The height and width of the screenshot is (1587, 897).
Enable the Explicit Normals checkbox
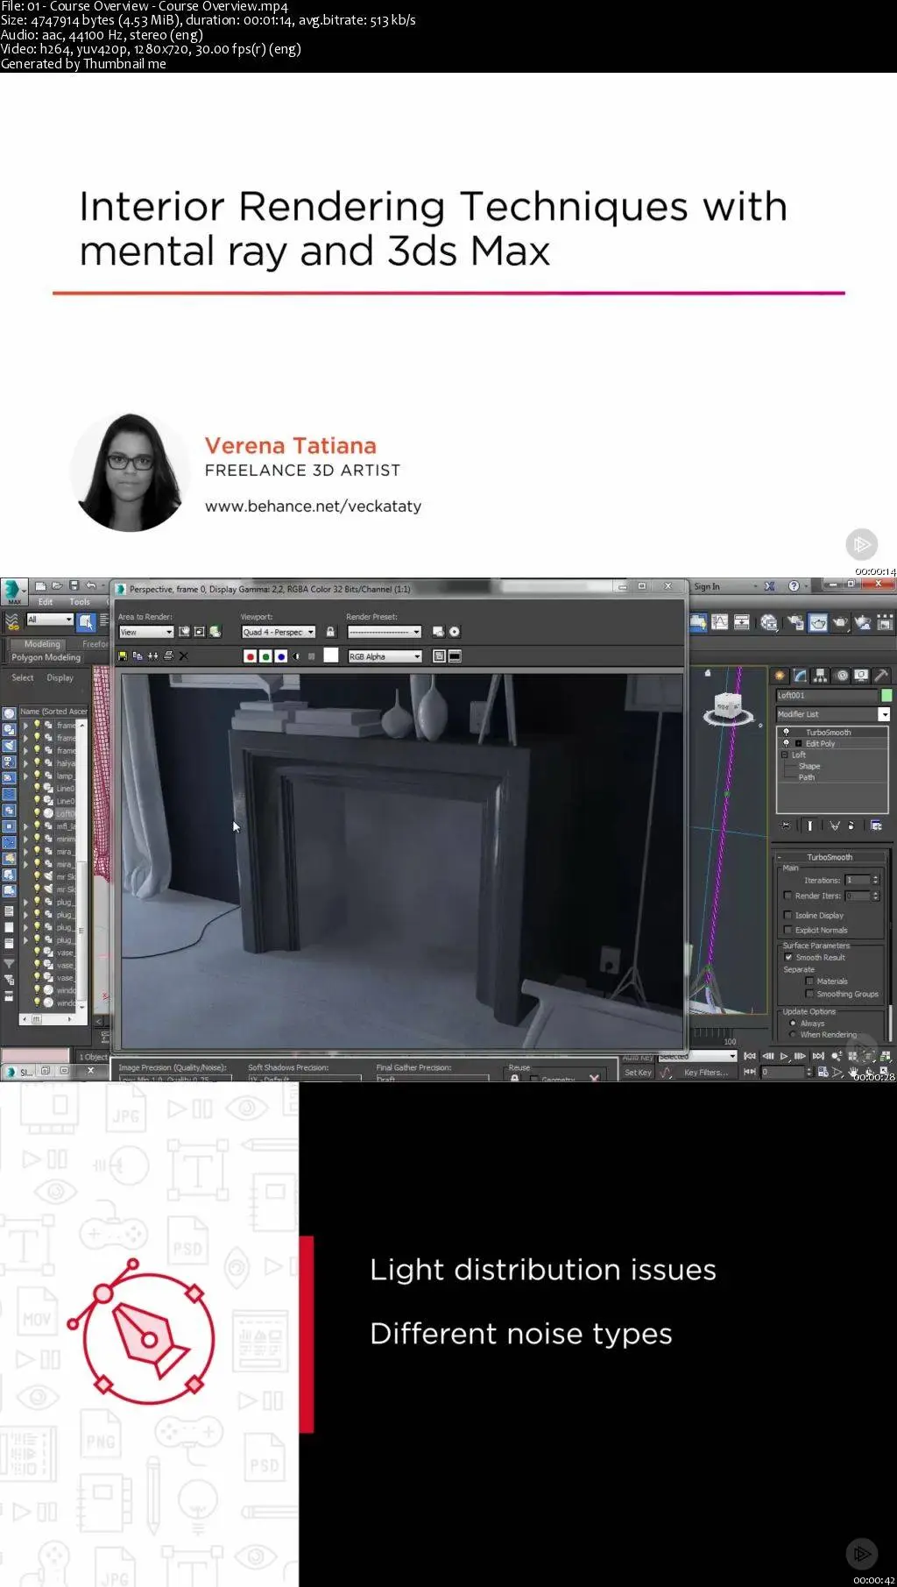point(788,930)
